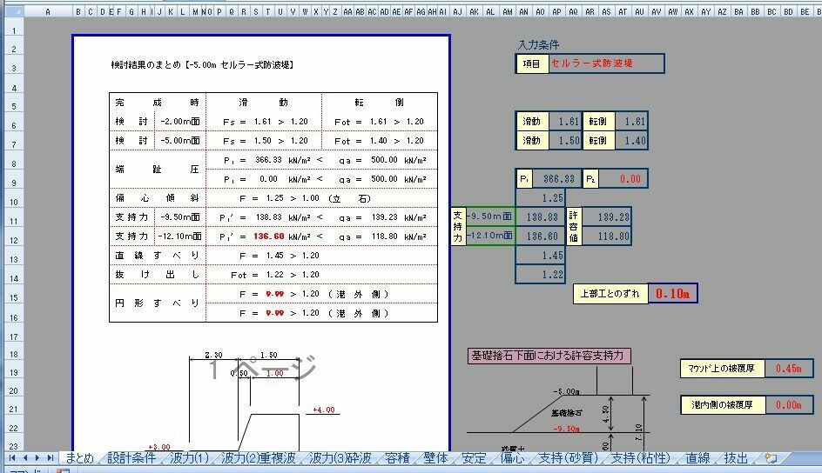Click the 0.10m 上部工とのずれ value cell
822x473 pixels.
coord(672,294)
